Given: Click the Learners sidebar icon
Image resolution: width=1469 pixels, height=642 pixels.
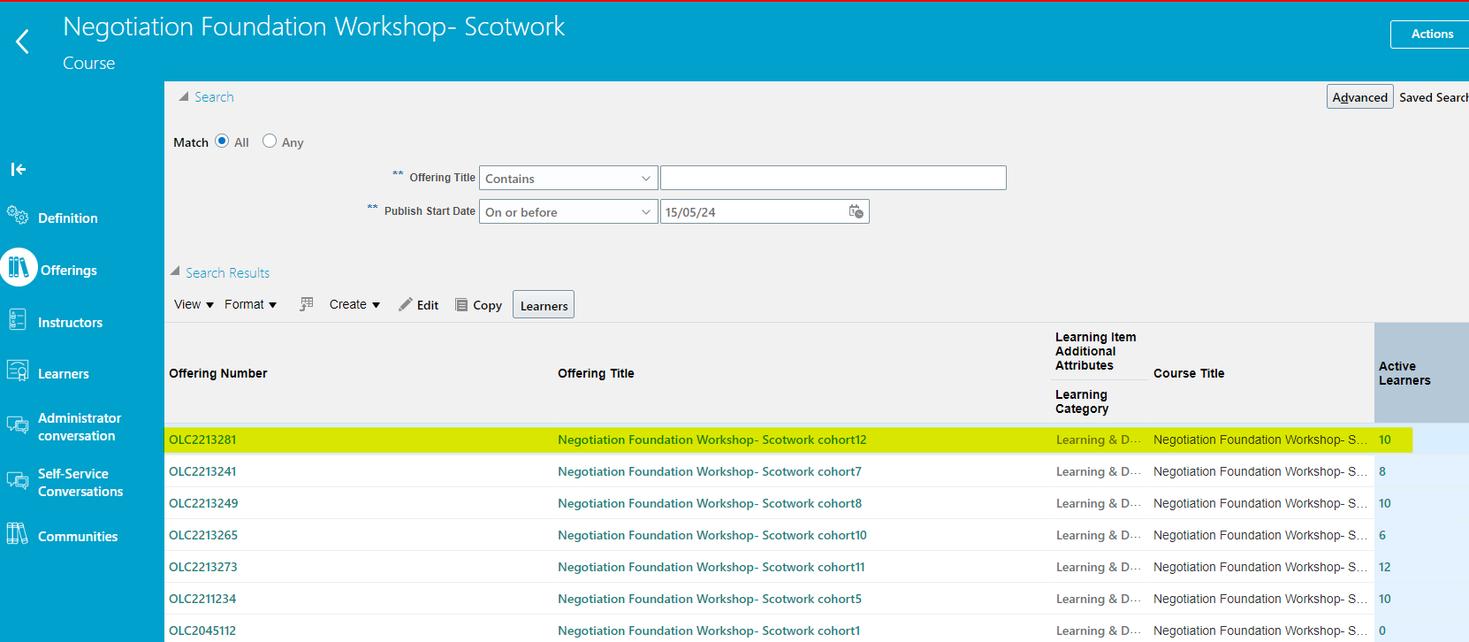Looking at the screenshot, I should coord(18,371).
